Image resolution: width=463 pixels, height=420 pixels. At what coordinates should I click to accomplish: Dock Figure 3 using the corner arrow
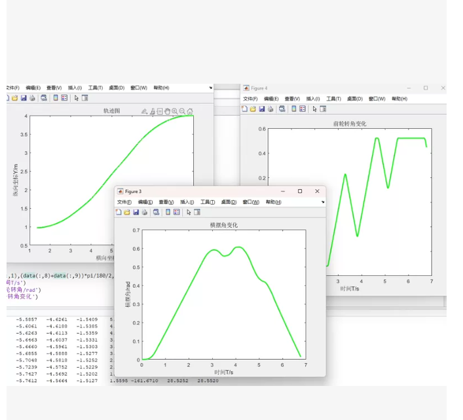(x=323, y=202)
